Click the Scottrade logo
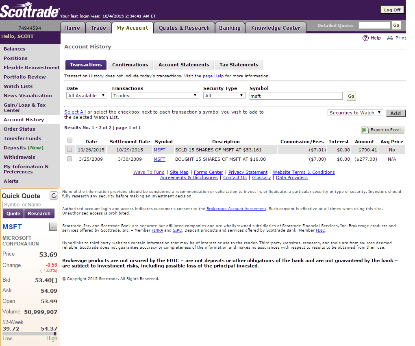415x346 pixels. [x=30, y=10]
